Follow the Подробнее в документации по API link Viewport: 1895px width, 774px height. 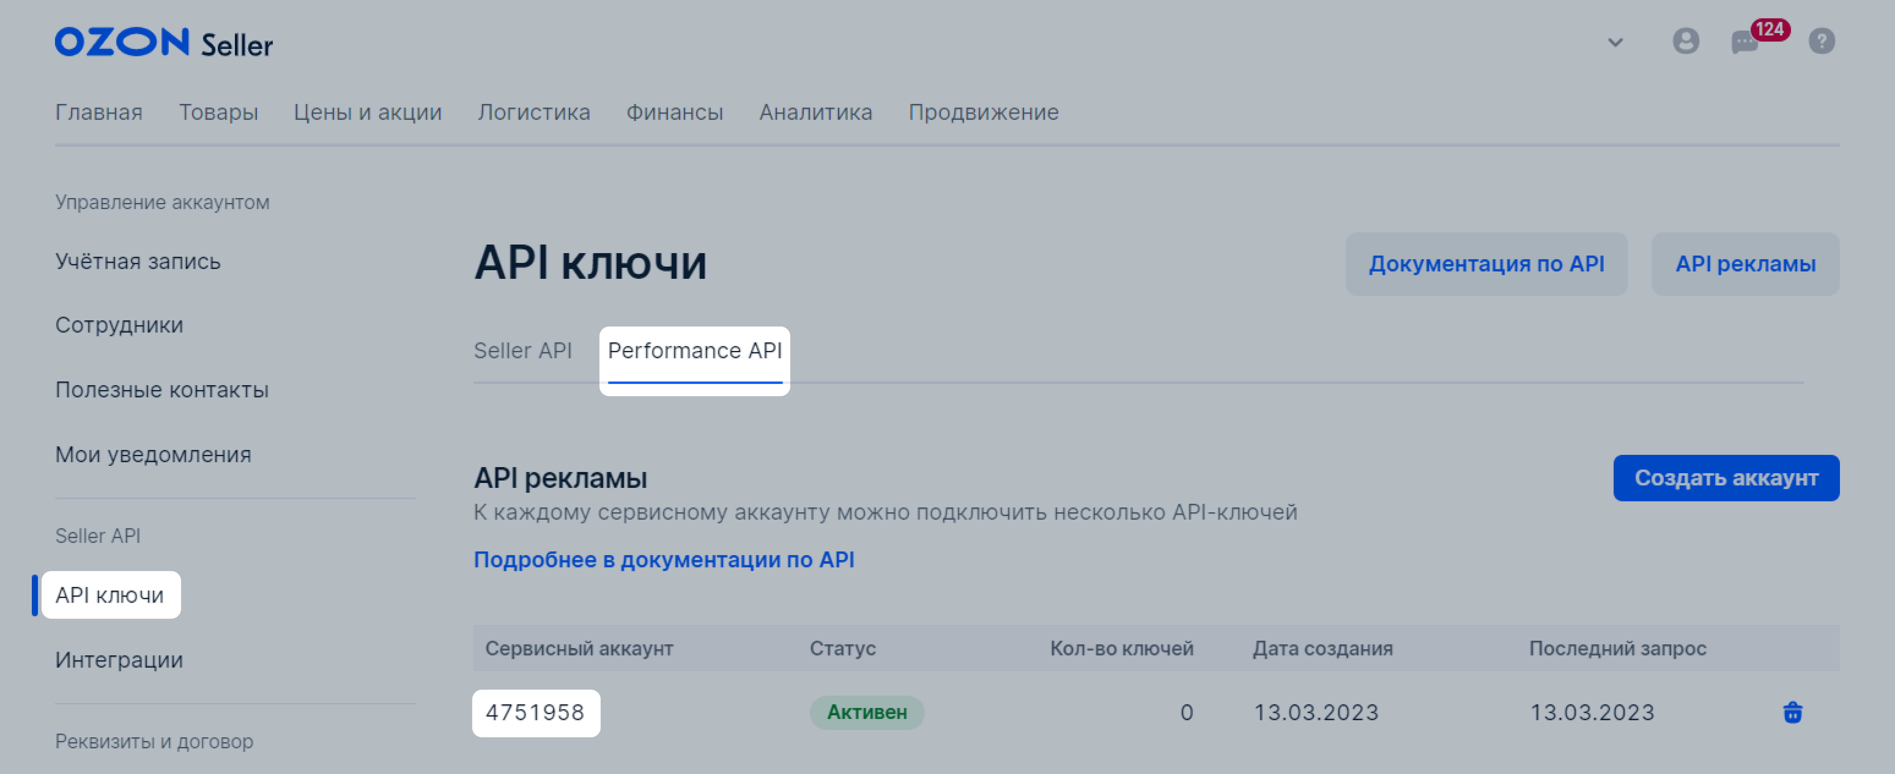[664, 559]
